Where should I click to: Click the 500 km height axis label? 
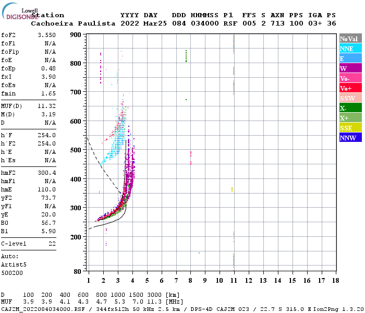click(x=76, y=150)
